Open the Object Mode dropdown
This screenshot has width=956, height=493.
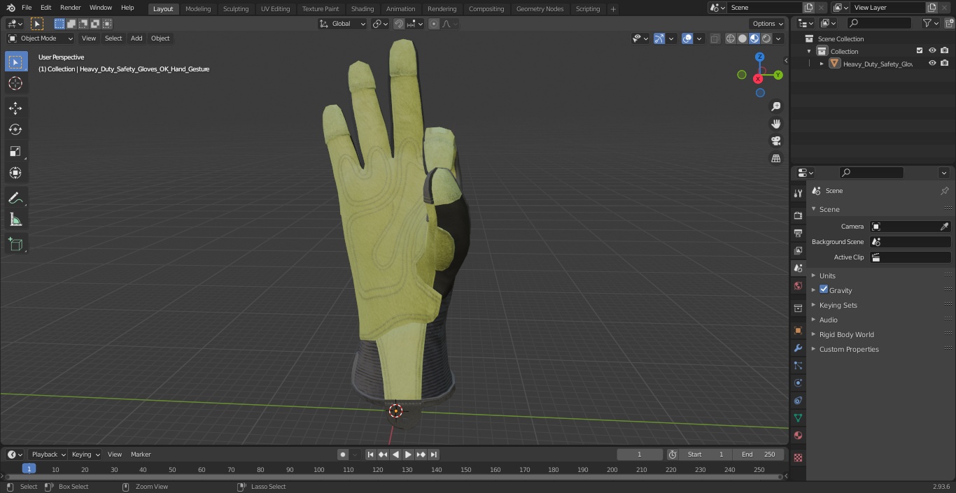41,38
